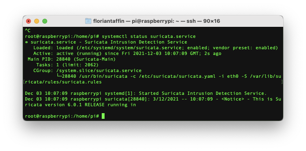
Task: Click the 'ricata/rules/suricata.rules' wrapped line
Action: click(x=63, y=82)
